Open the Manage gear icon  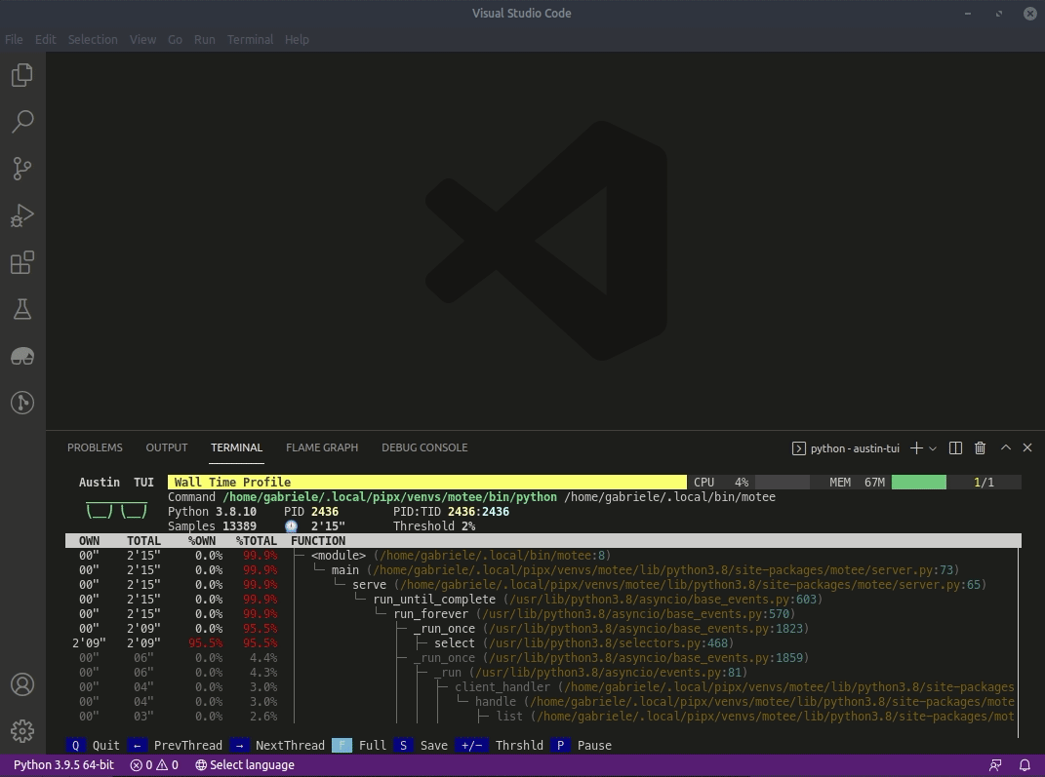coord(22,731)
